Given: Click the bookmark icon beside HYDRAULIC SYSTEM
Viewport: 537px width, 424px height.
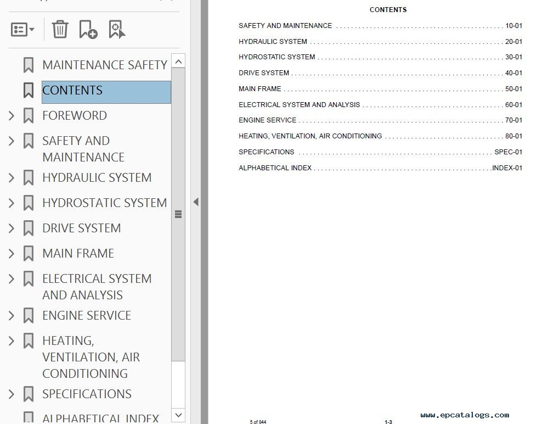Looking at the screenshot, I should [29, 177].
